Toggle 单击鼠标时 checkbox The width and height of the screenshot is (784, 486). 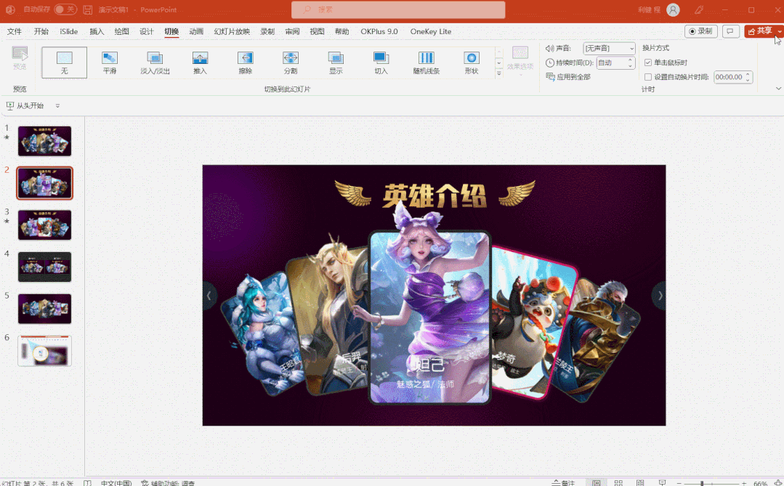pyautogui.click(x=648, y=62)
